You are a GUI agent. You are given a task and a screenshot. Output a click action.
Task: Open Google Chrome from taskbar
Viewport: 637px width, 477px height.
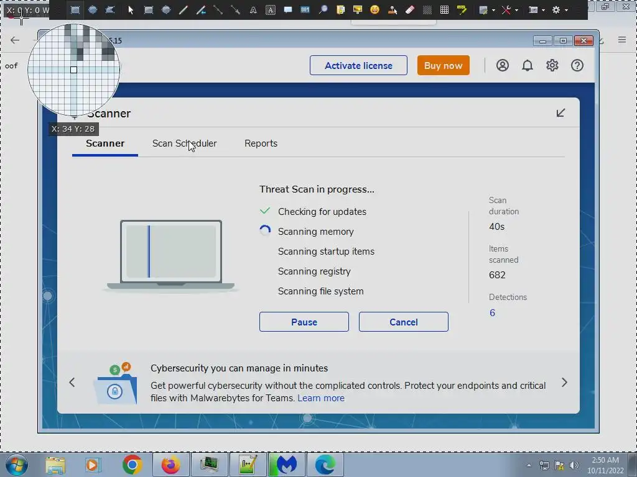tap(132, 465)
